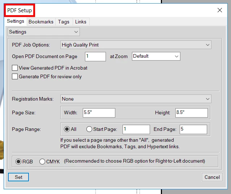The width and height of the screenshot is (231, 194).
Task: Click the page Width field
Action: click(99, 113)
